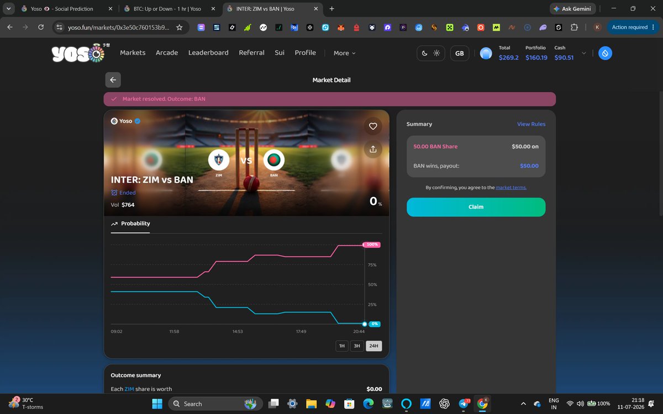Bookmark this page with the star icon
The width and height of the screenshot is (663, 414).
tap(179, 27)
